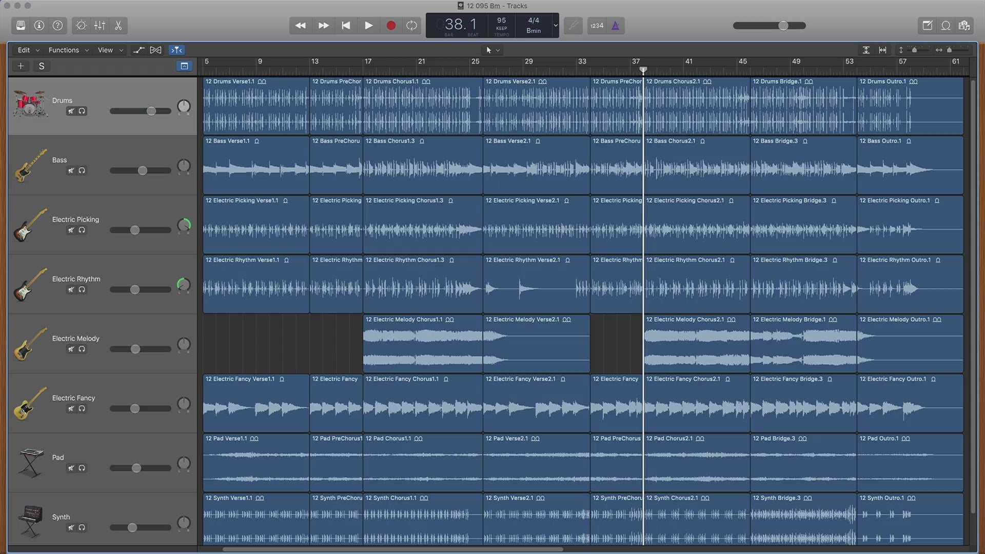Toggle the track header configuration button
Screen dimensions: 985x554
coord(184,66)
